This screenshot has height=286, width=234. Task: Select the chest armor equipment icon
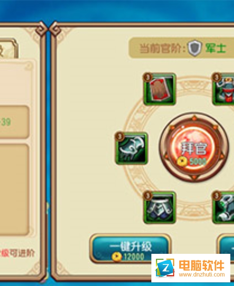[223, 207]
